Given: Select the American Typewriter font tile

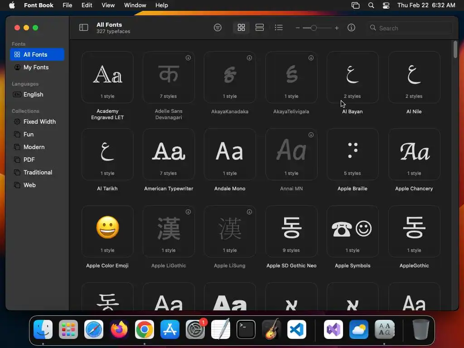Looking at the screenshot, I should [169, 154].
